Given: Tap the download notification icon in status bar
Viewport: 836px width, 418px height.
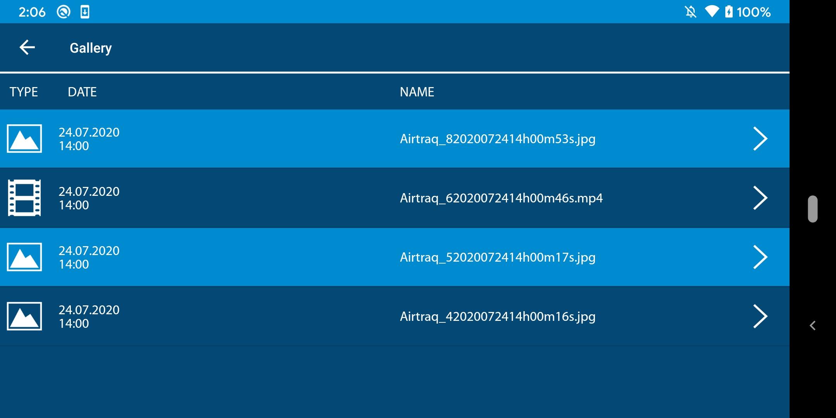Looking at the screenshot, I should 85,12.
